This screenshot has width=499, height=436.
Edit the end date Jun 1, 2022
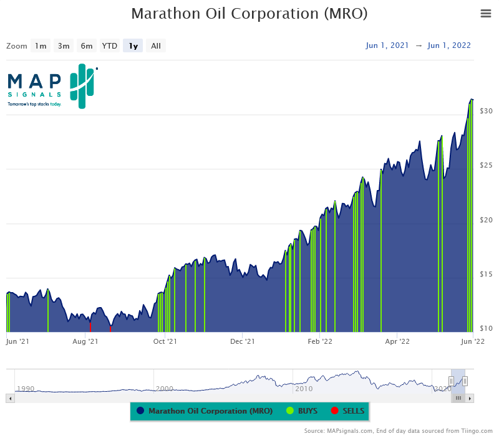[x=449, y=45]
